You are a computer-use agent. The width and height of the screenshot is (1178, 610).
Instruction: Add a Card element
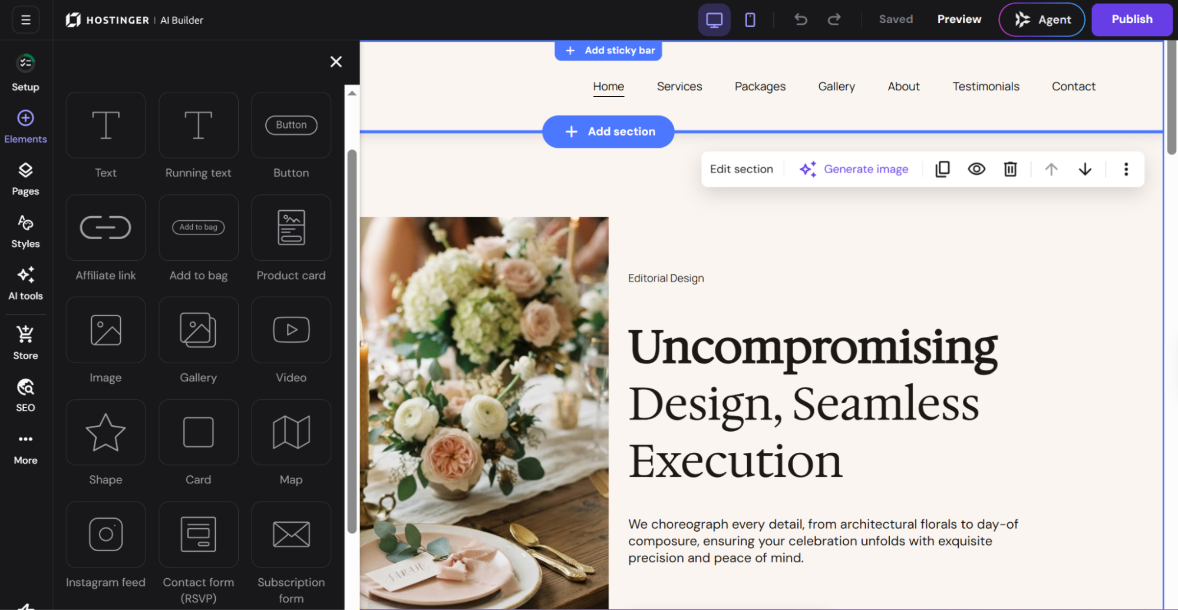(199, 432)
